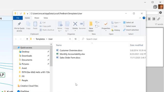
Task: Click the Back navigation arrow
Action: pyautogui.click(x=16, y=39)
